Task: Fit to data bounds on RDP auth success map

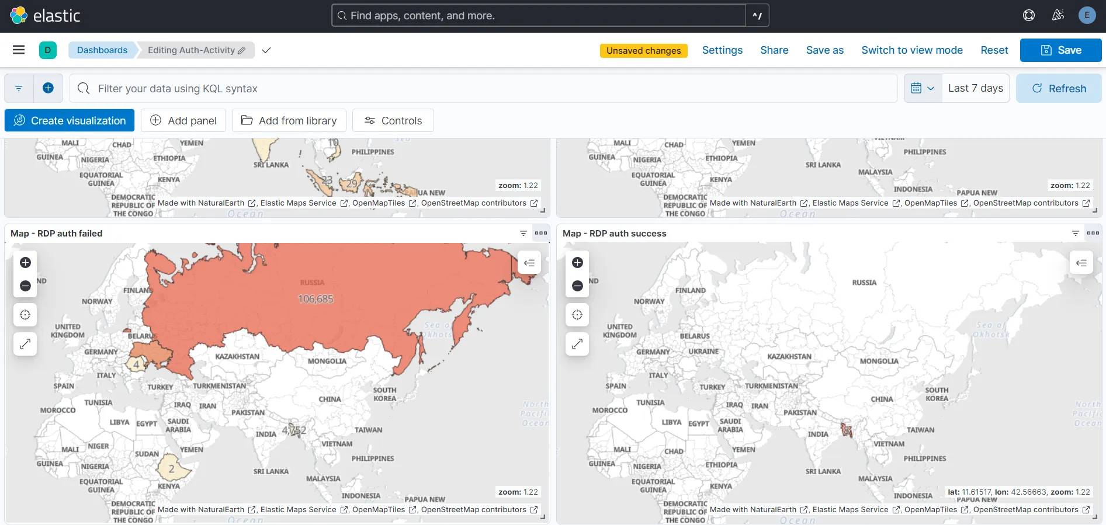Action: [577, 315]
